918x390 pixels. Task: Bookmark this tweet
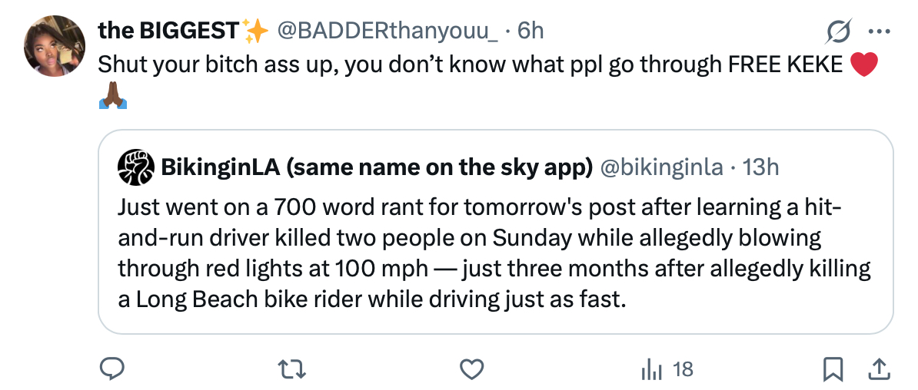832,370
